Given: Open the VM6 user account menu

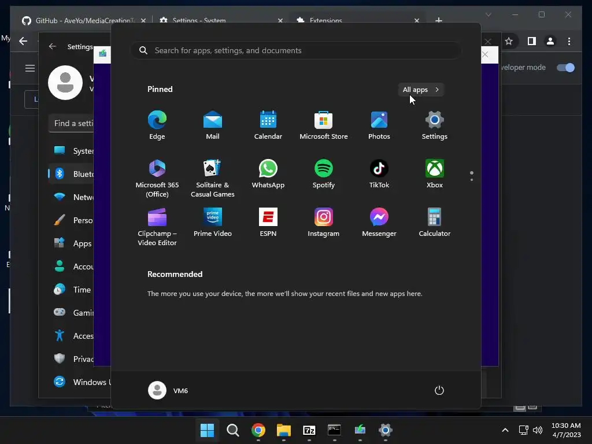Looking at the screenshot, I should 168,390.
